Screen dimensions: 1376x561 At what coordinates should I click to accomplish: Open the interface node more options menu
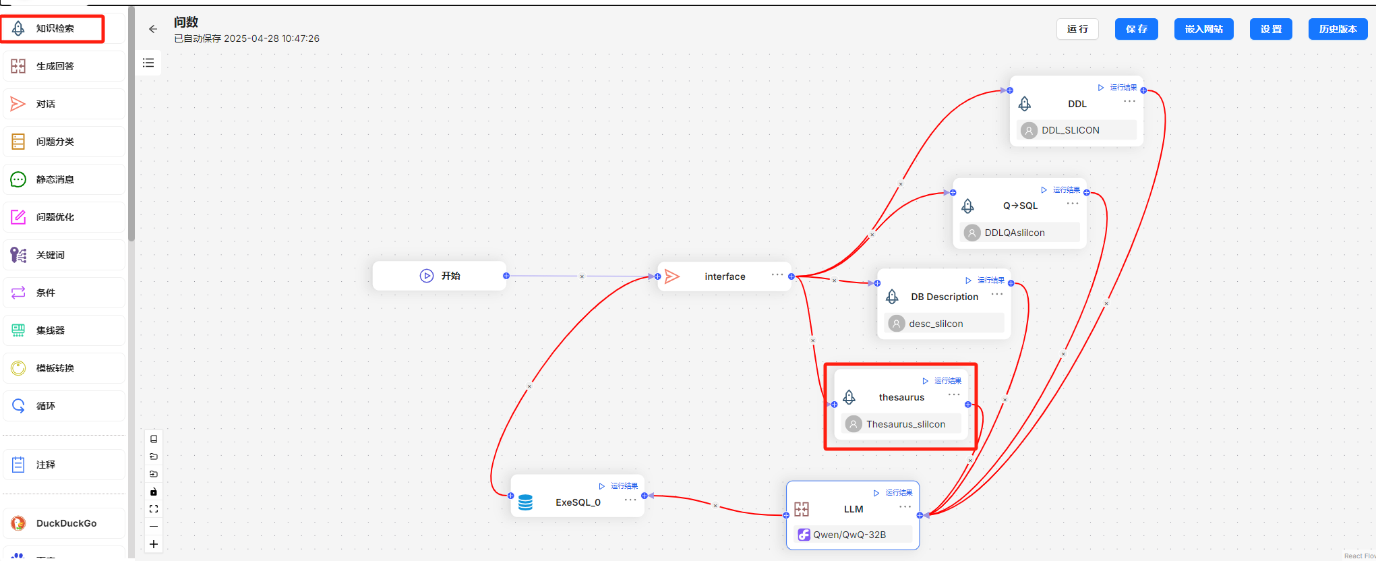coord(777,274)
